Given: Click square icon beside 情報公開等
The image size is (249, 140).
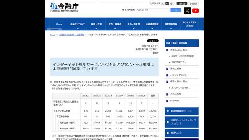Looking at the screenshot, I should click(x=167, y=69).
